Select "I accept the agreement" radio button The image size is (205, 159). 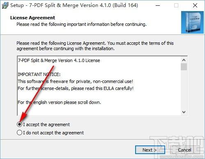[x=19, y=124]
